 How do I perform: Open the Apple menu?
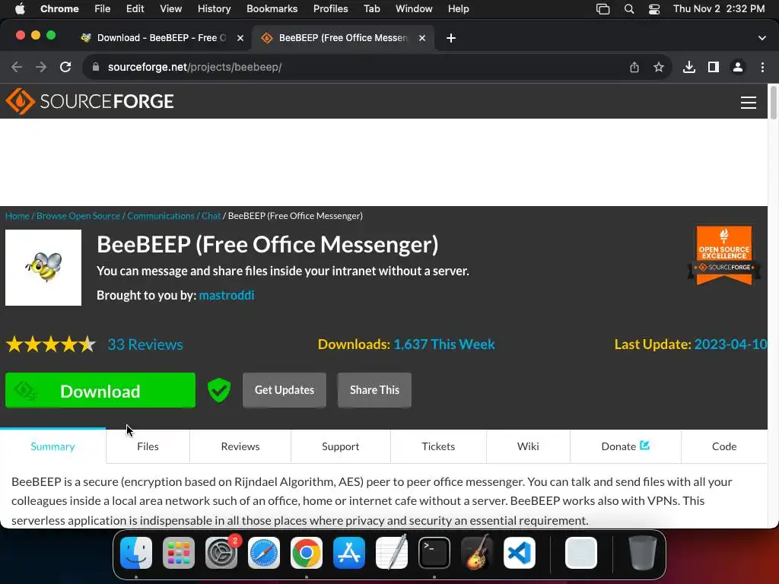click(20, 9)
